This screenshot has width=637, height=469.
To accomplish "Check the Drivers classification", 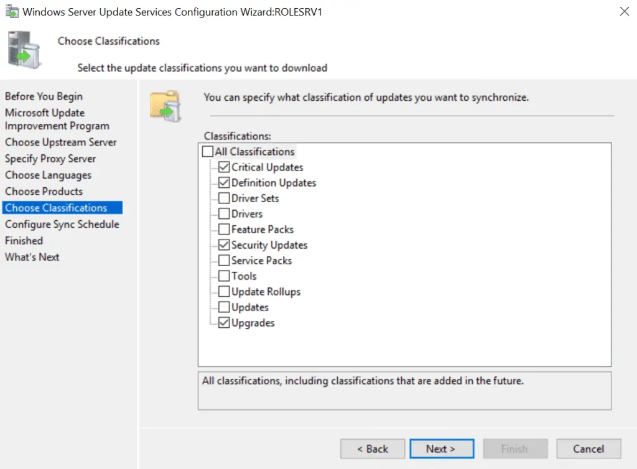I will (225, 213).
